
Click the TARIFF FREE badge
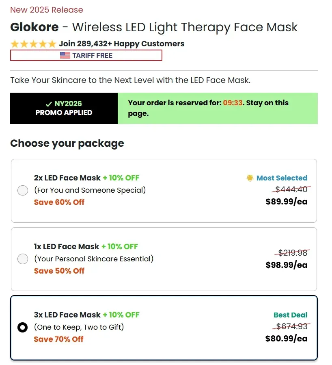(86, 55)
